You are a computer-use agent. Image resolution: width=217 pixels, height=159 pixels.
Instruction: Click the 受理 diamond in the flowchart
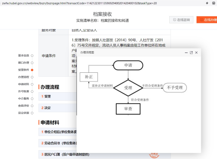128,88
